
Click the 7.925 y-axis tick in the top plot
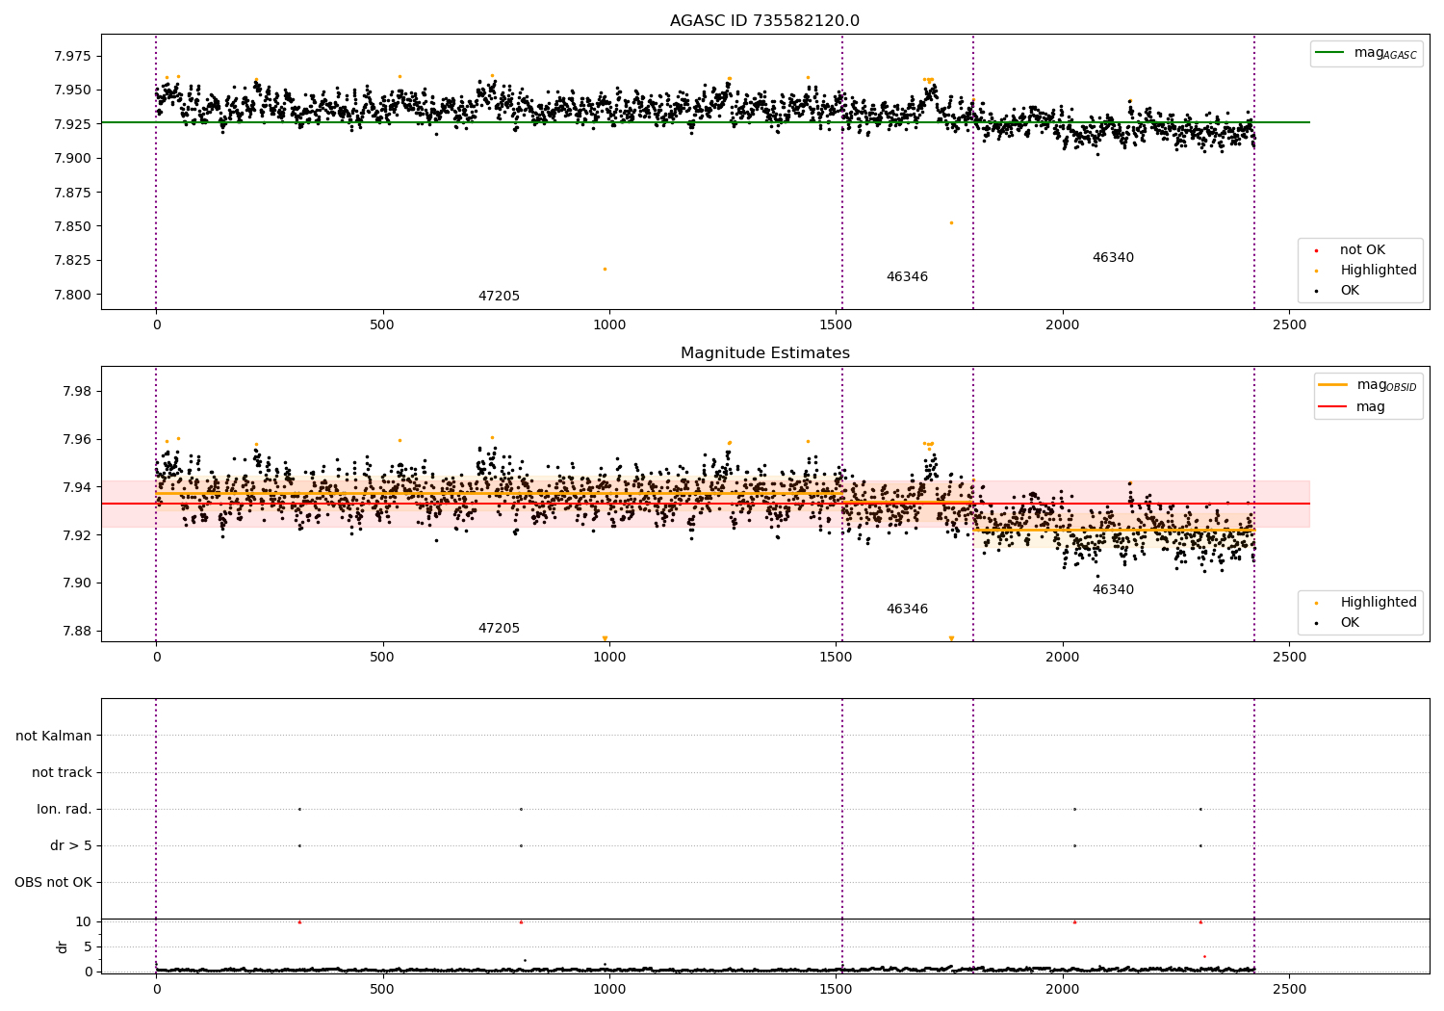click(x=72, y=124)
